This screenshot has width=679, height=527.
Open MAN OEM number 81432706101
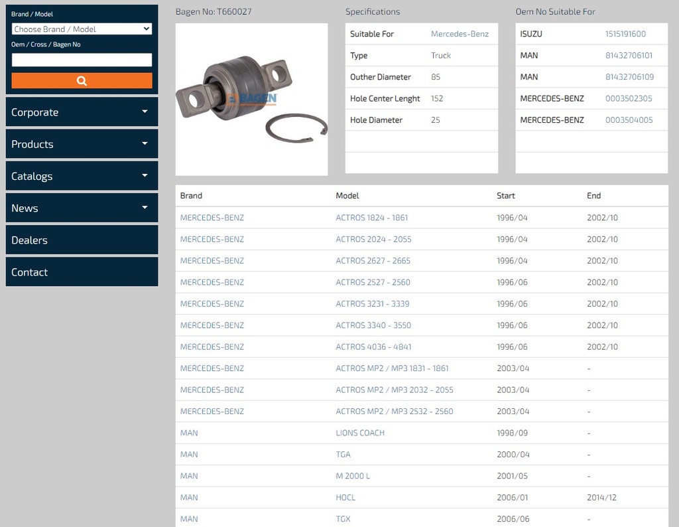pyautogui.click(x=629, y=56)
